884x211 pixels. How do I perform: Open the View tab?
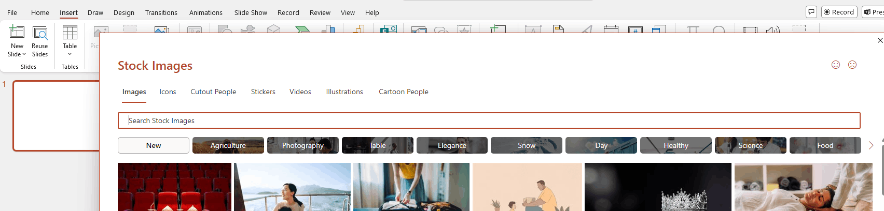pyautogui.click(x=348, y=12)
